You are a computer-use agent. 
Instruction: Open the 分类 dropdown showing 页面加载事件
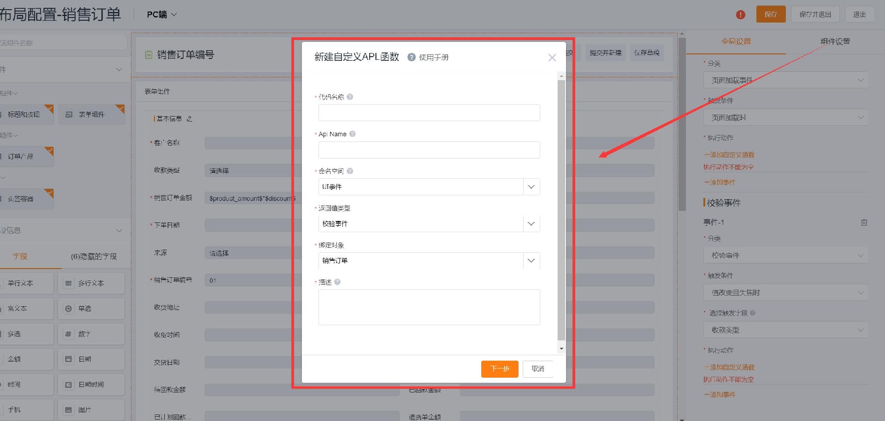pos(786,80)
